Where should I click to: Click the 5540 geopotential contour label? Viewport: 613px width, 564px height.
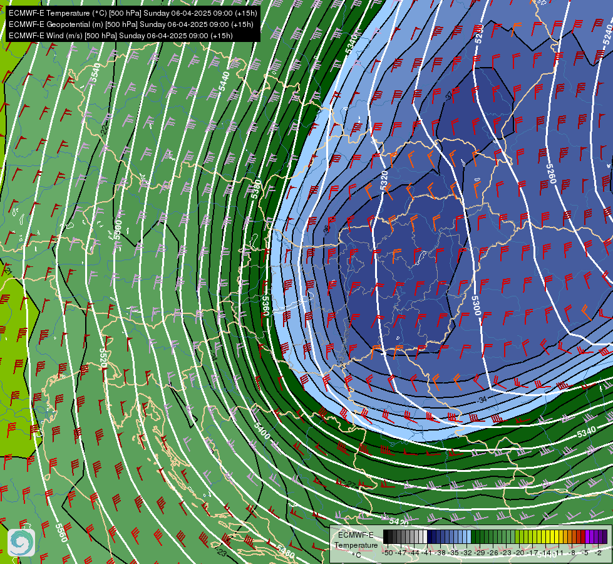point(95,73)
